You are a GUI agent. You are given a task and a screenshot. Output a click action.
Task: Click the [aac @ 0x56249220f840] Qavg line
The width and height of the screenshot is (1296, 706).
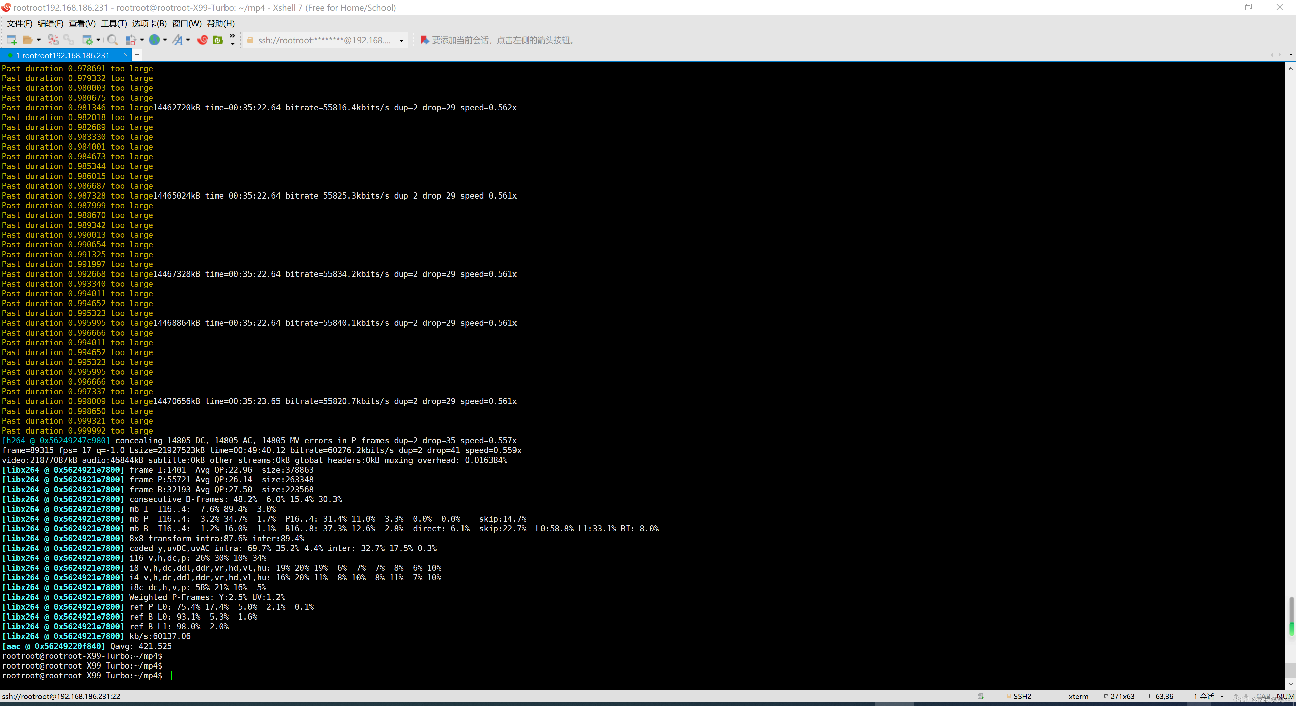pyautogui.click(x=87, y=646)
